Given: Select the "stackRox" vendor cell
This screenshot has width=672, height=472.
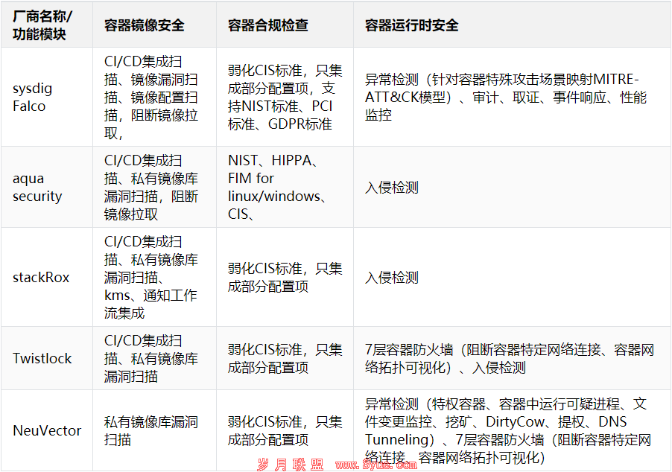Looking at the screenshot, I should (x=47, y=277).
